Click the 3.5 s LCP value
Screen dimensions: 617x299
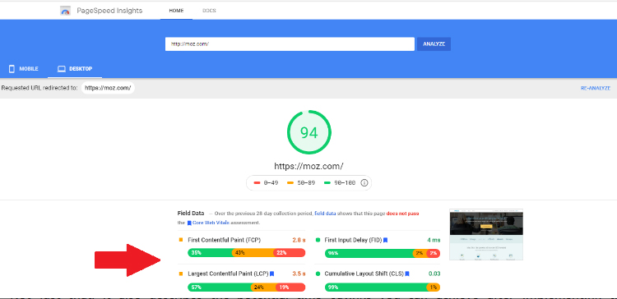[299, 274]
